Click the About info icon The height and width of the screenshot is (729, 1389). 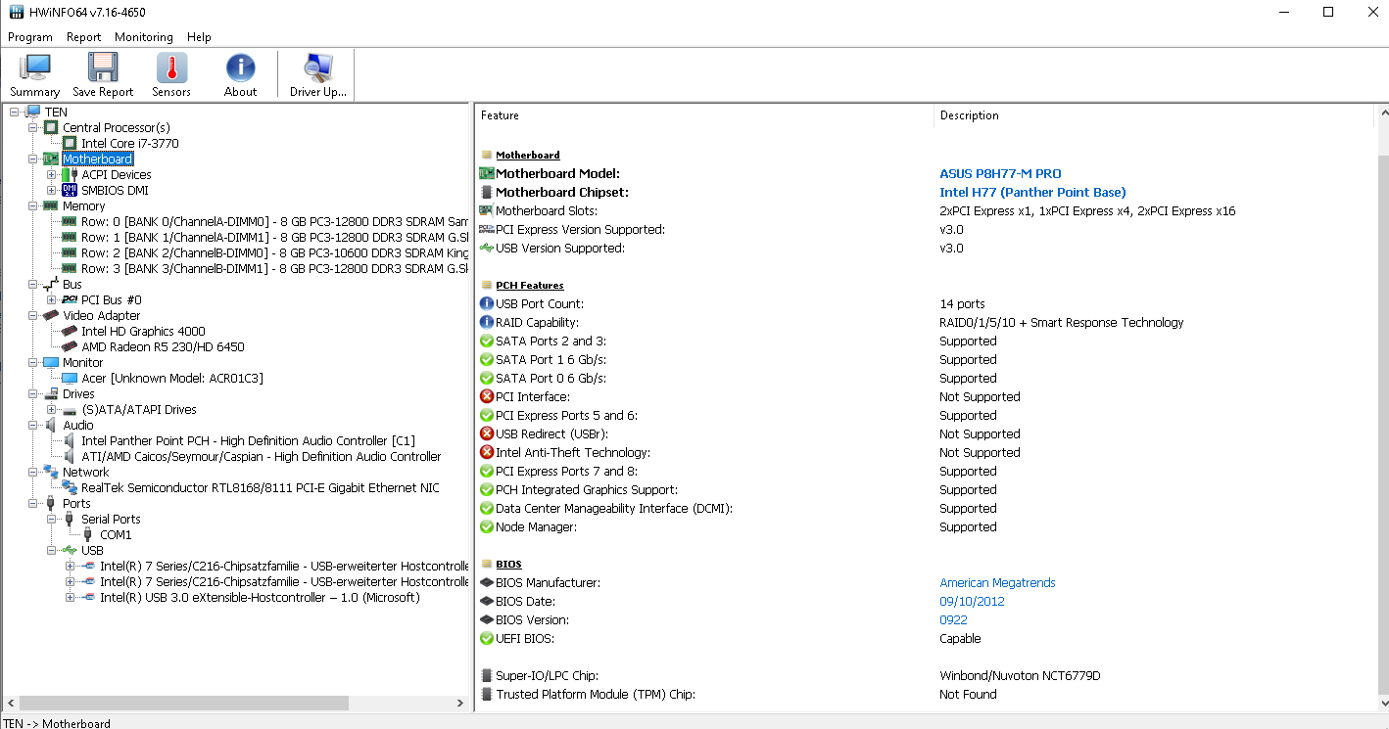(x=240, y=74)
